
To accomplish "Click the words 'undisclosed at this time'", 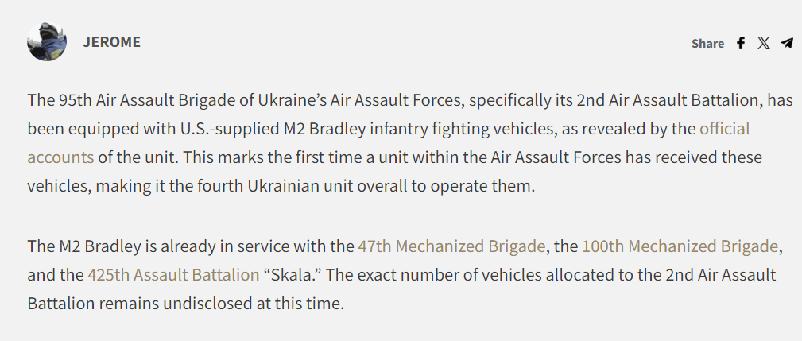I will coord(253,304).
